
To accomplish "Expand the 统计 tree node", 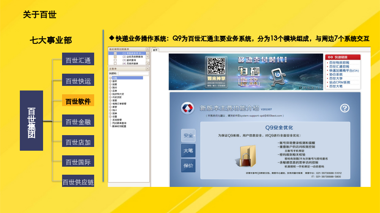I will pos(110,110).
